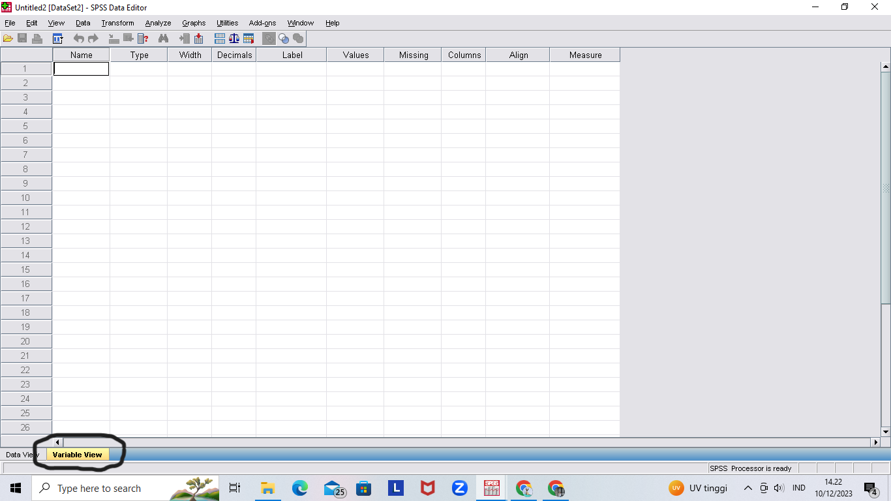Click the Redo arrow icon

93,38
